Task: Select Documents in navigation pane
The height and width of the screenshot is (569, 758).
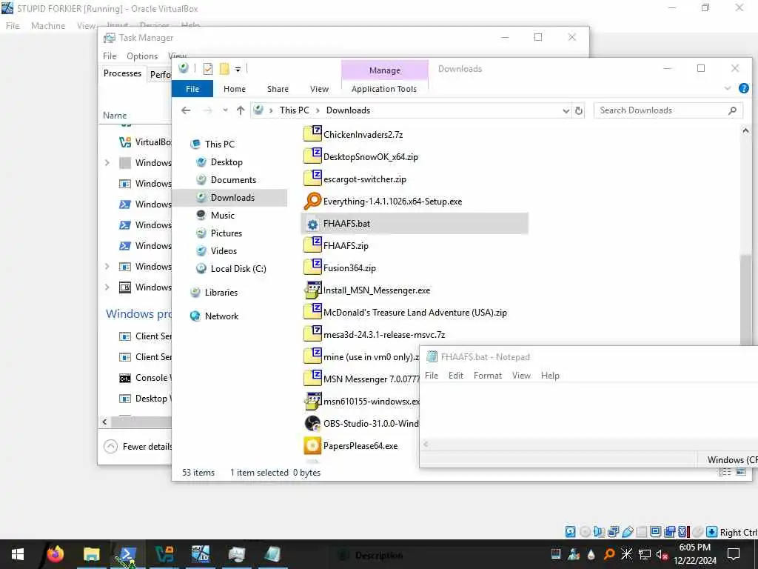Action: point(233,179)
